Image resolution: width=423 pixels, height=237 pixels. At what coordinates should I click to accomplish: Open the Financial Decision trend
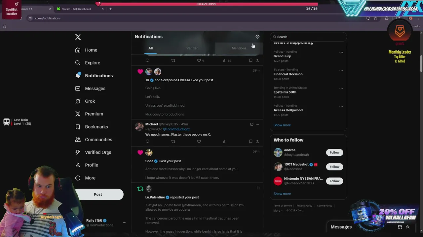coord(288,74)
